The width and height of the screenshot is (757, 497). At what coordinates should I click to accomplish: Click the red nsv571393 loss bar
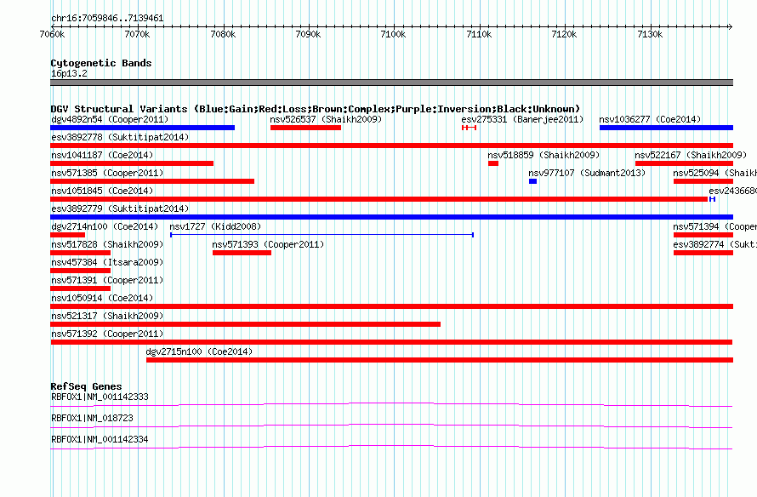(x=242, y=253)
